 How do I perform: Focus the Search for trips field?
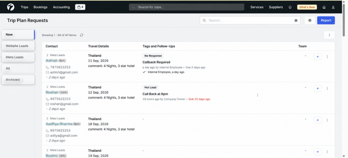(x=187, y=7)
